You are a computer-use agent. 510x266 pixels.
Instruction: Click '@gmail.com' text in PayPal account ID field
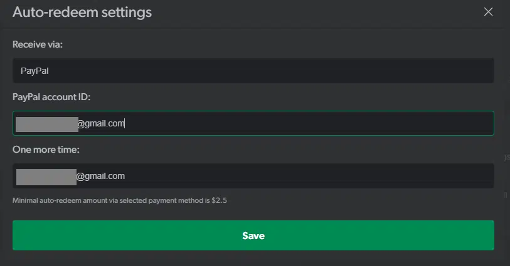[x=101, y=123]
